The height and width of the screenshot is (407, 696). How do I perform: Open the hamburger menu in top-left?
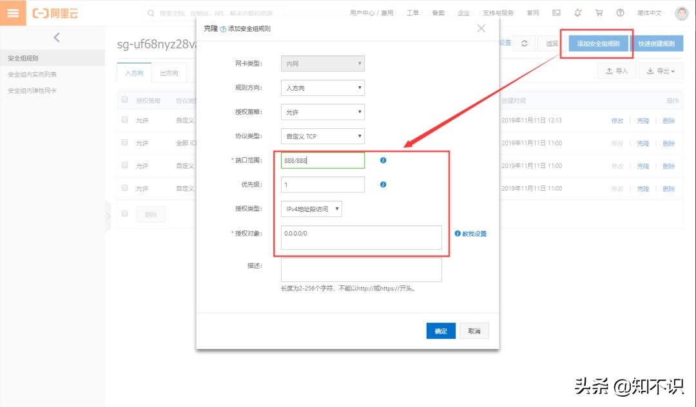click(13, 13)
